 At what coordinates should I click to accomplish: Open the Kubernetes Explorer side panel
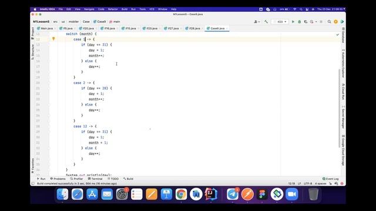click(343, 63)
